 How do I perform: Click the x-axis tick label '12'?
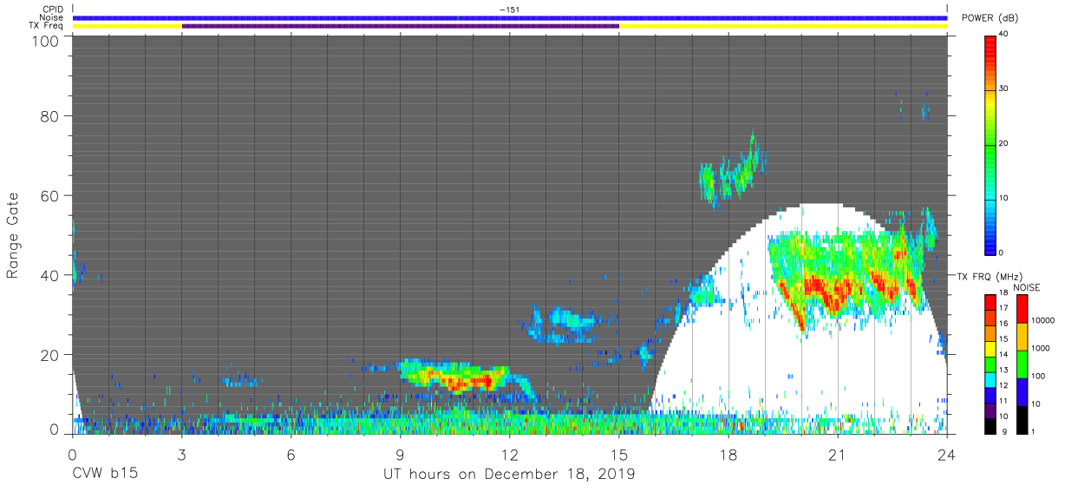pyautogui.click(x=509, y=455)
